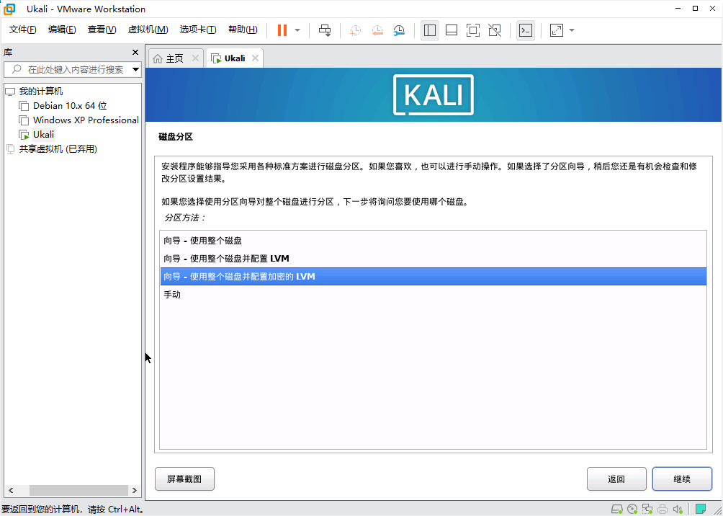Choose 手动 partitioning method
The image size is (723, 516).
click(433, 295)
